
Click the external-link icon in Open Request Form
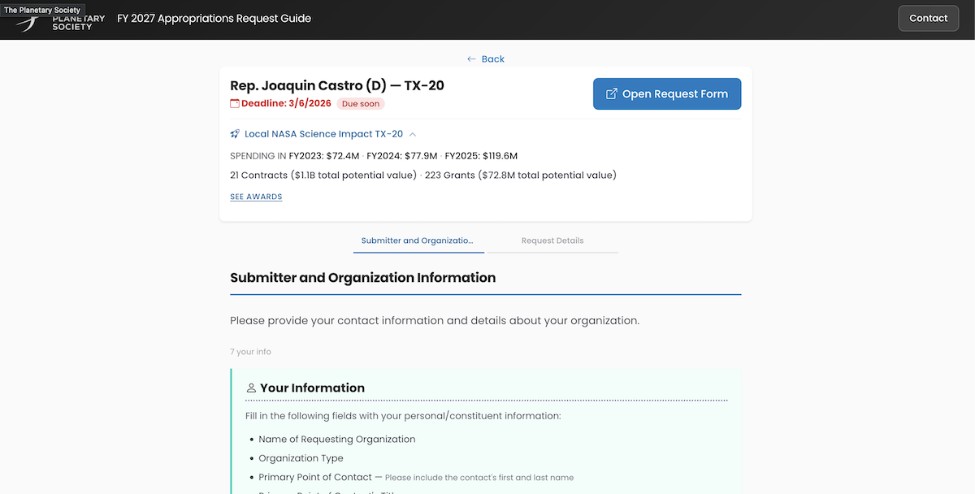(612, 94)
